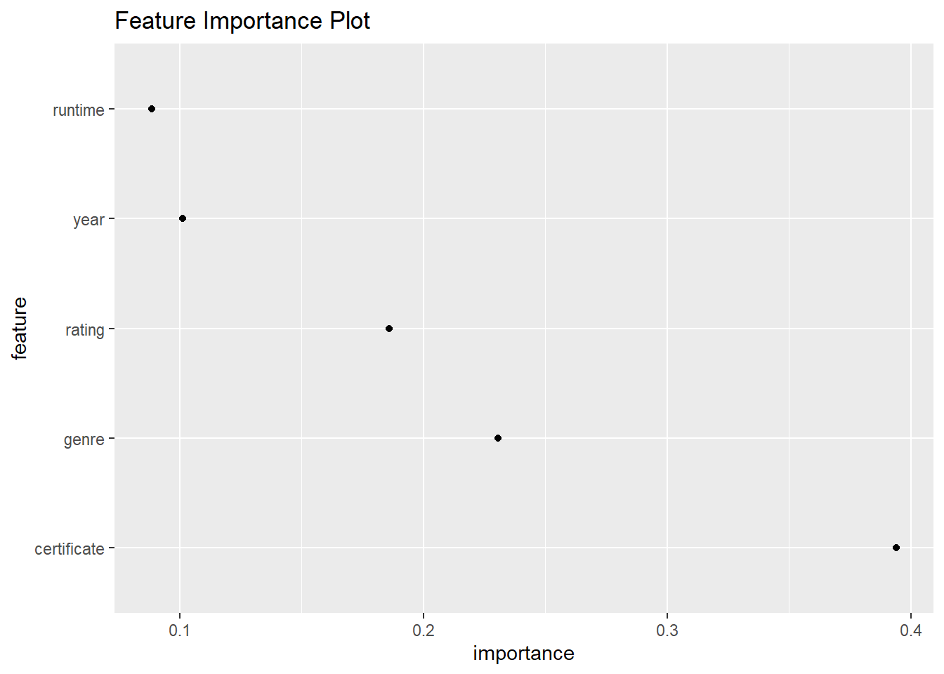The image size is (944, 674).
Task: Click the 0.2 x-axis tick label
Action: coord(424,630)
